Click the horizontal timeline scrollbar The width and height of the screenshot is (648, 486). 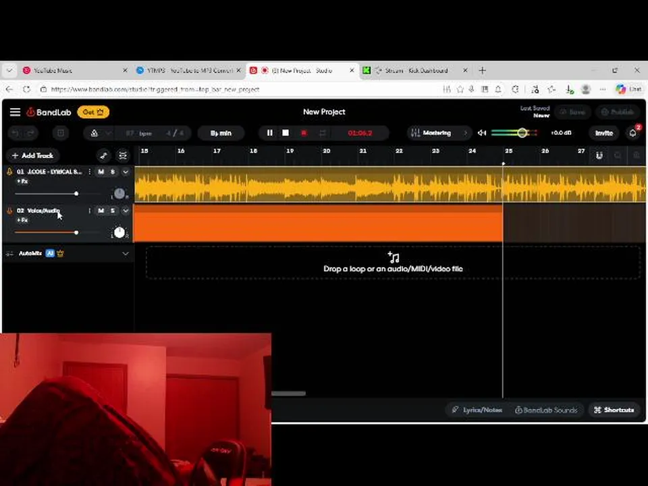click(x=289, y=394)
